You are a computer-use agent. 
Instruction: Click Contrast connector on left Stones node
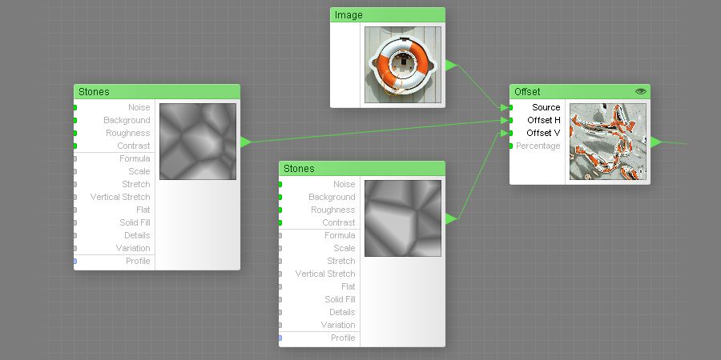click(75, 146)
